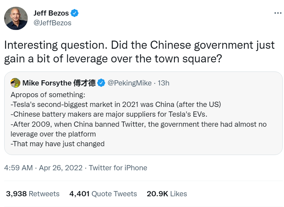Open the @PekingMike handle
The image size is (284, 207).
click(129, 83)
